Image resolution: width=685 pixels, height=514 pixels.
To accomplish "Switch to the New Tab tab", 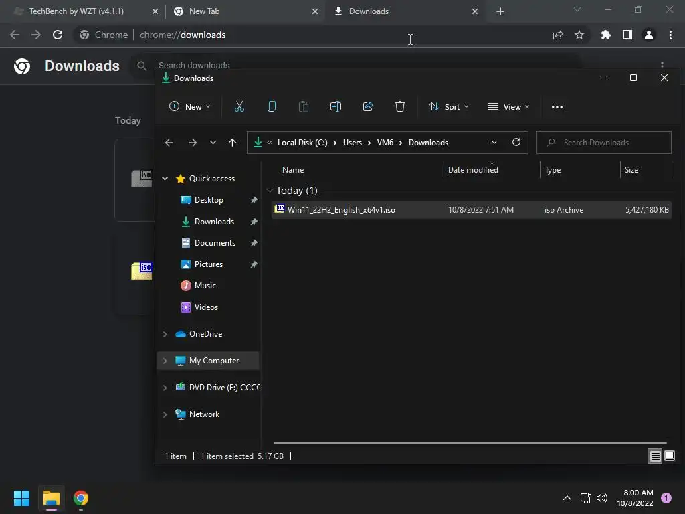I will coord(204,11).
